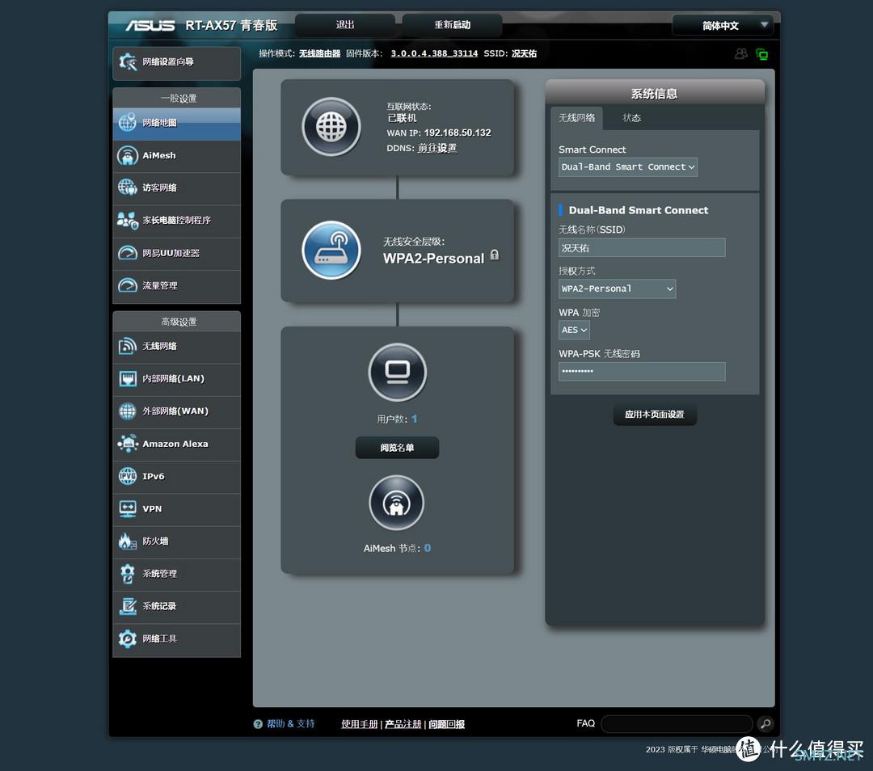This screenshot has width=873, height=771.
Task: Click the Amazon Alexa icon
Action: (x=128, y=444)
